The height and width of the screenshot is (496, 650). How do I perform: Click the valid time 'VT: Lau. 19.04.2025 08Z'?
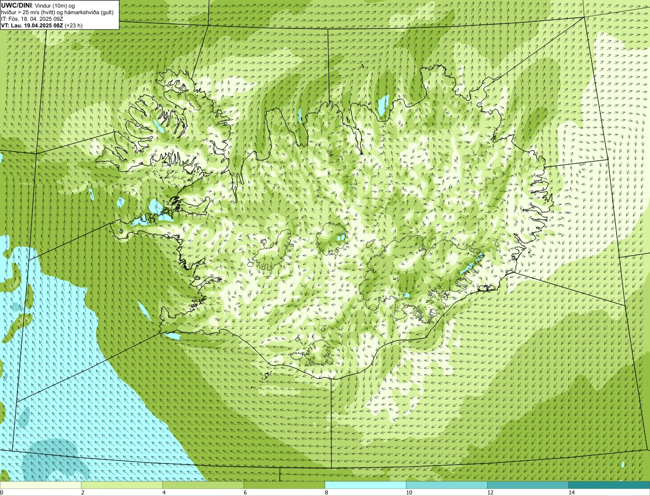pyautogui.click(x=32, y=25)
